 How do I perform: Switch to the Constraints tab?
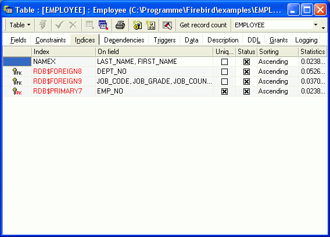(x=51, y=40)
